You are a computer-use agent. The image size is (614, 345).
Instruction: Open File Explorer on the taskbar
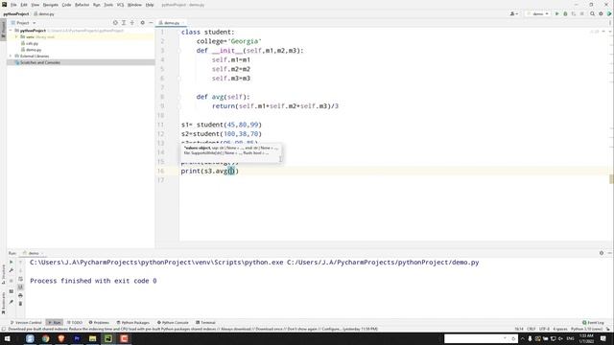[x=92, y=338]
